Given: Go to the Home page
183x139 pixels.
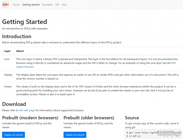Looking at the screenshot, I should point(16,5).
